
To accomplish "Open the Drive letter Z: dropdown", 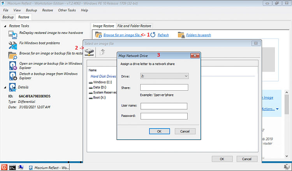I will tap(164, 76).
